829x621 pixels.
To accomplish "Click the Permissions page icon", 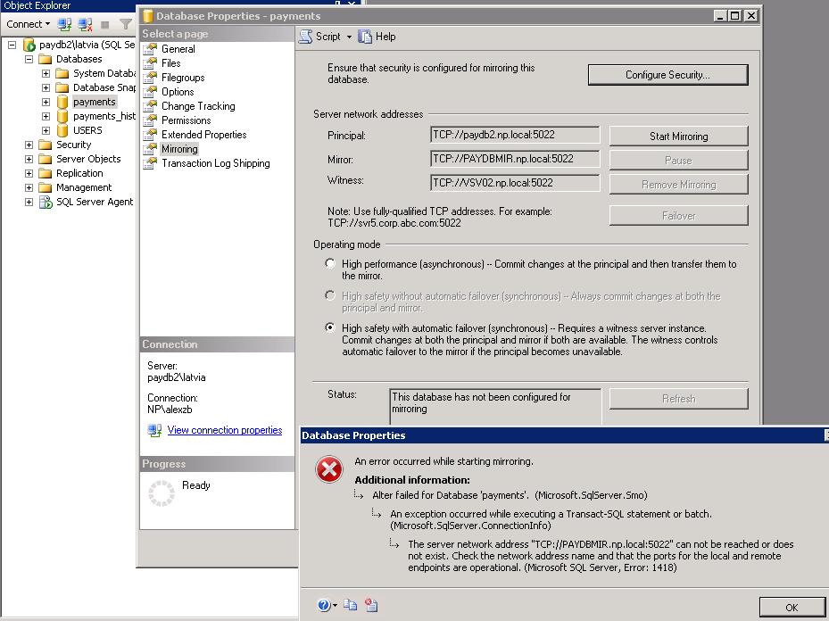I will tap(150, 120).
